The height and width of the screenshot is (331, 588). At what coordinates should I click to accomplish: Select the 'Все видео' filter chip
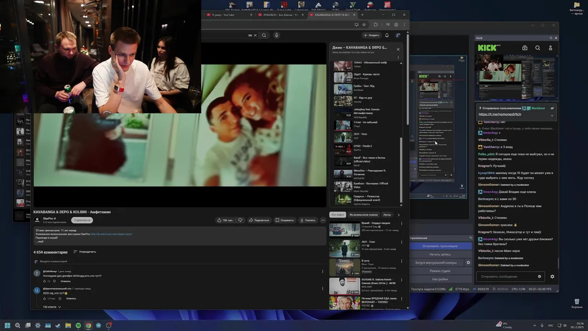pos(338,215)
